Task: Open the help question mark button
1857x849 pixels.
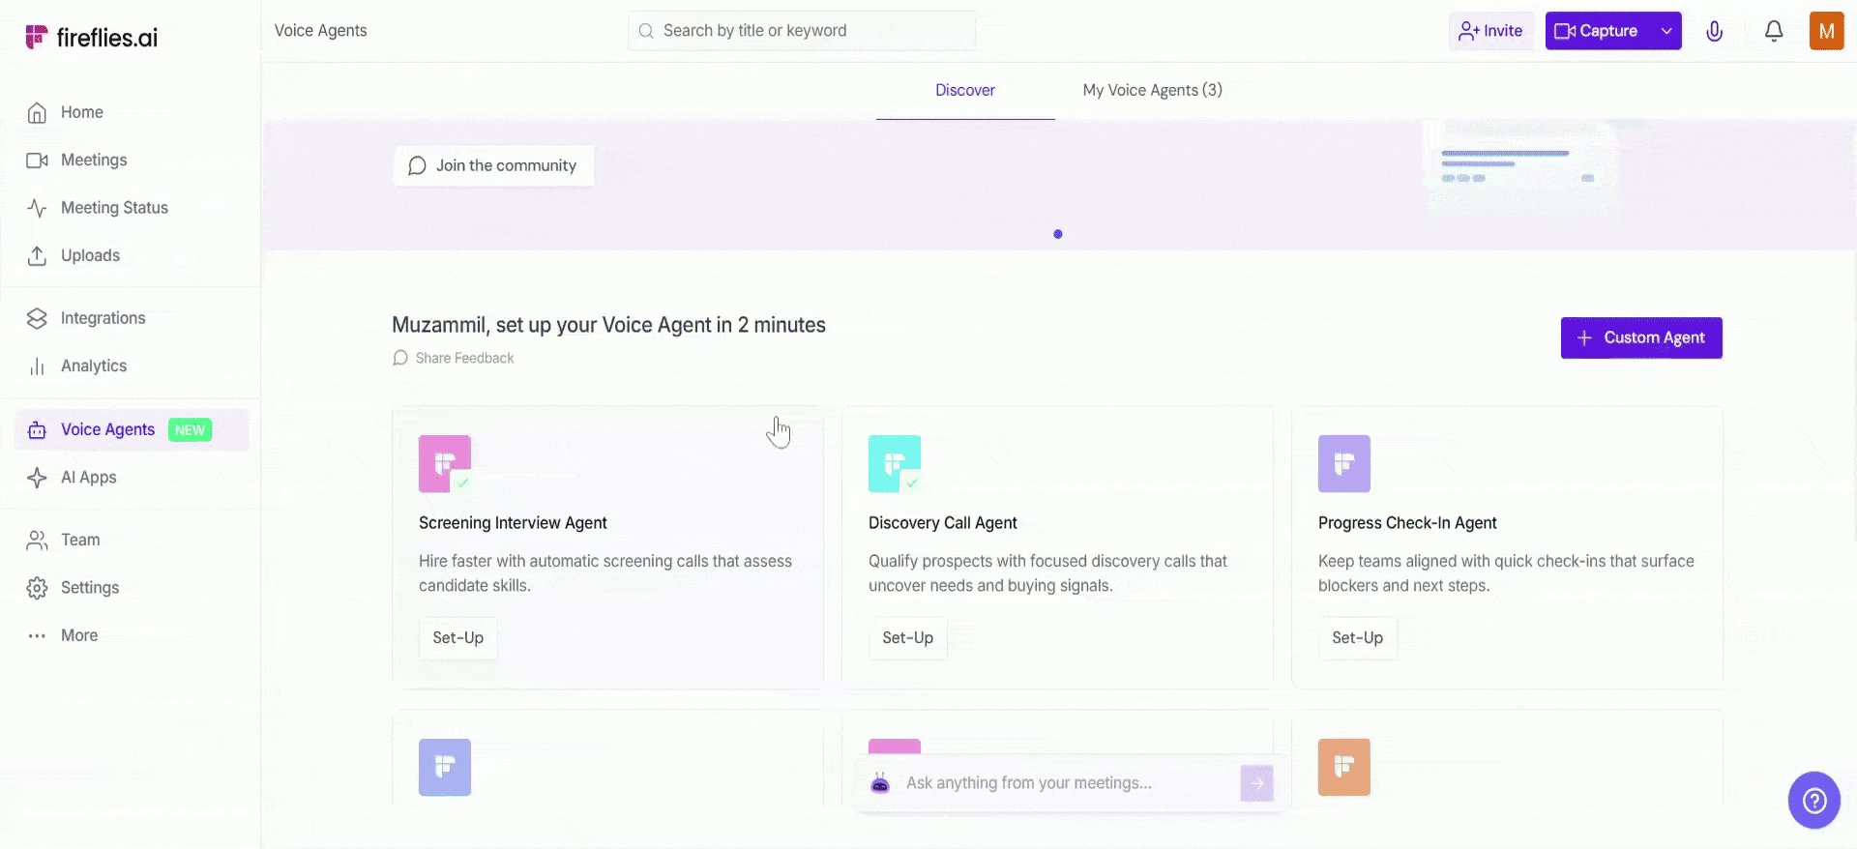Action: pos(1814,801)
